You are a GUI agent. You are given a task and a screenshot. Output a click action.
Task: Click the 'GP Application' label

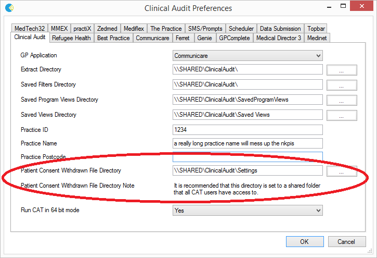38,55
